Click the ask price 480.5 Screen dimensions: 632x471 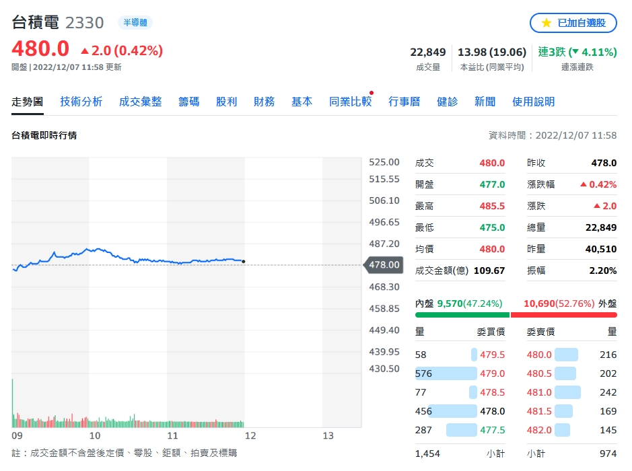click(539, 373)
